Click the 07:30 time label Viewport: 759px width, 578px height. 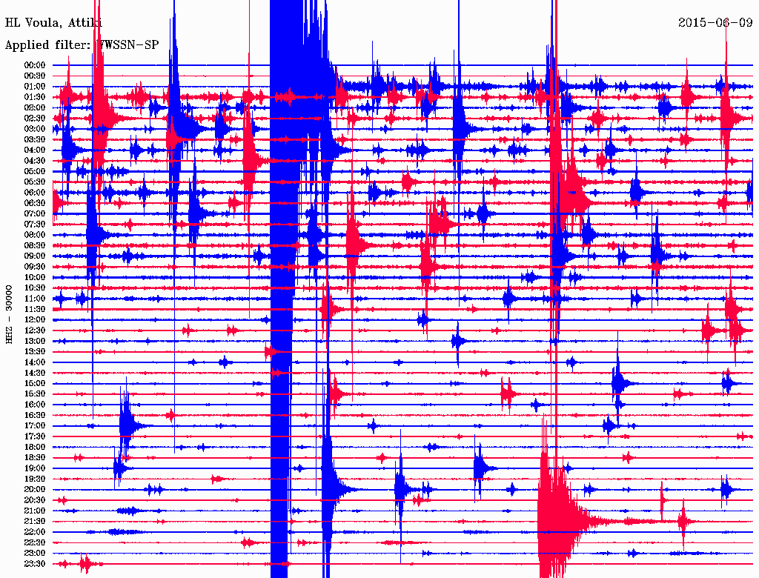35,225
